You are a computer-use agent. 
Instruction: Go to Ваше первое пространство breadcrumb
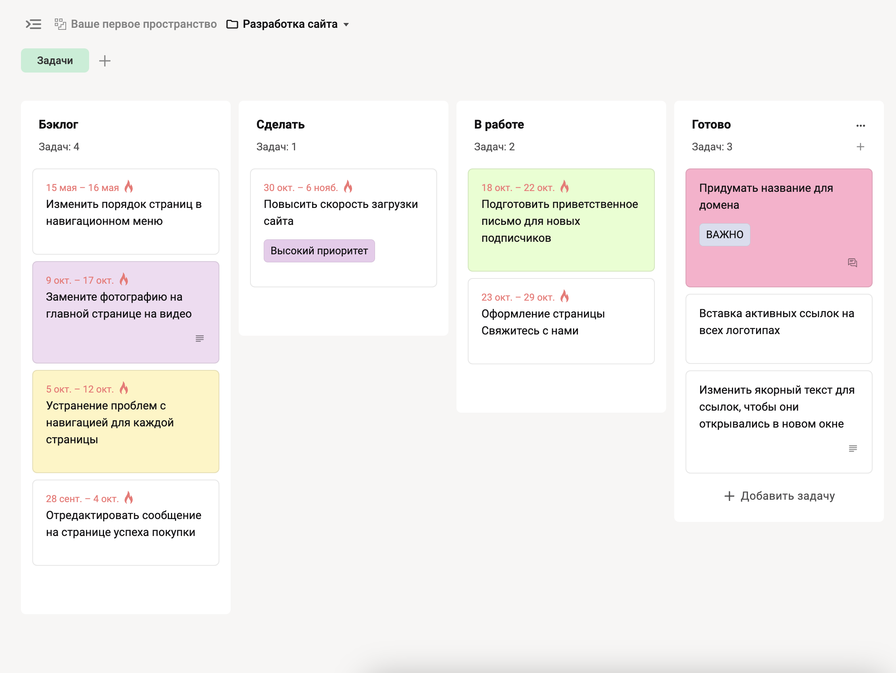click(144, 24)
